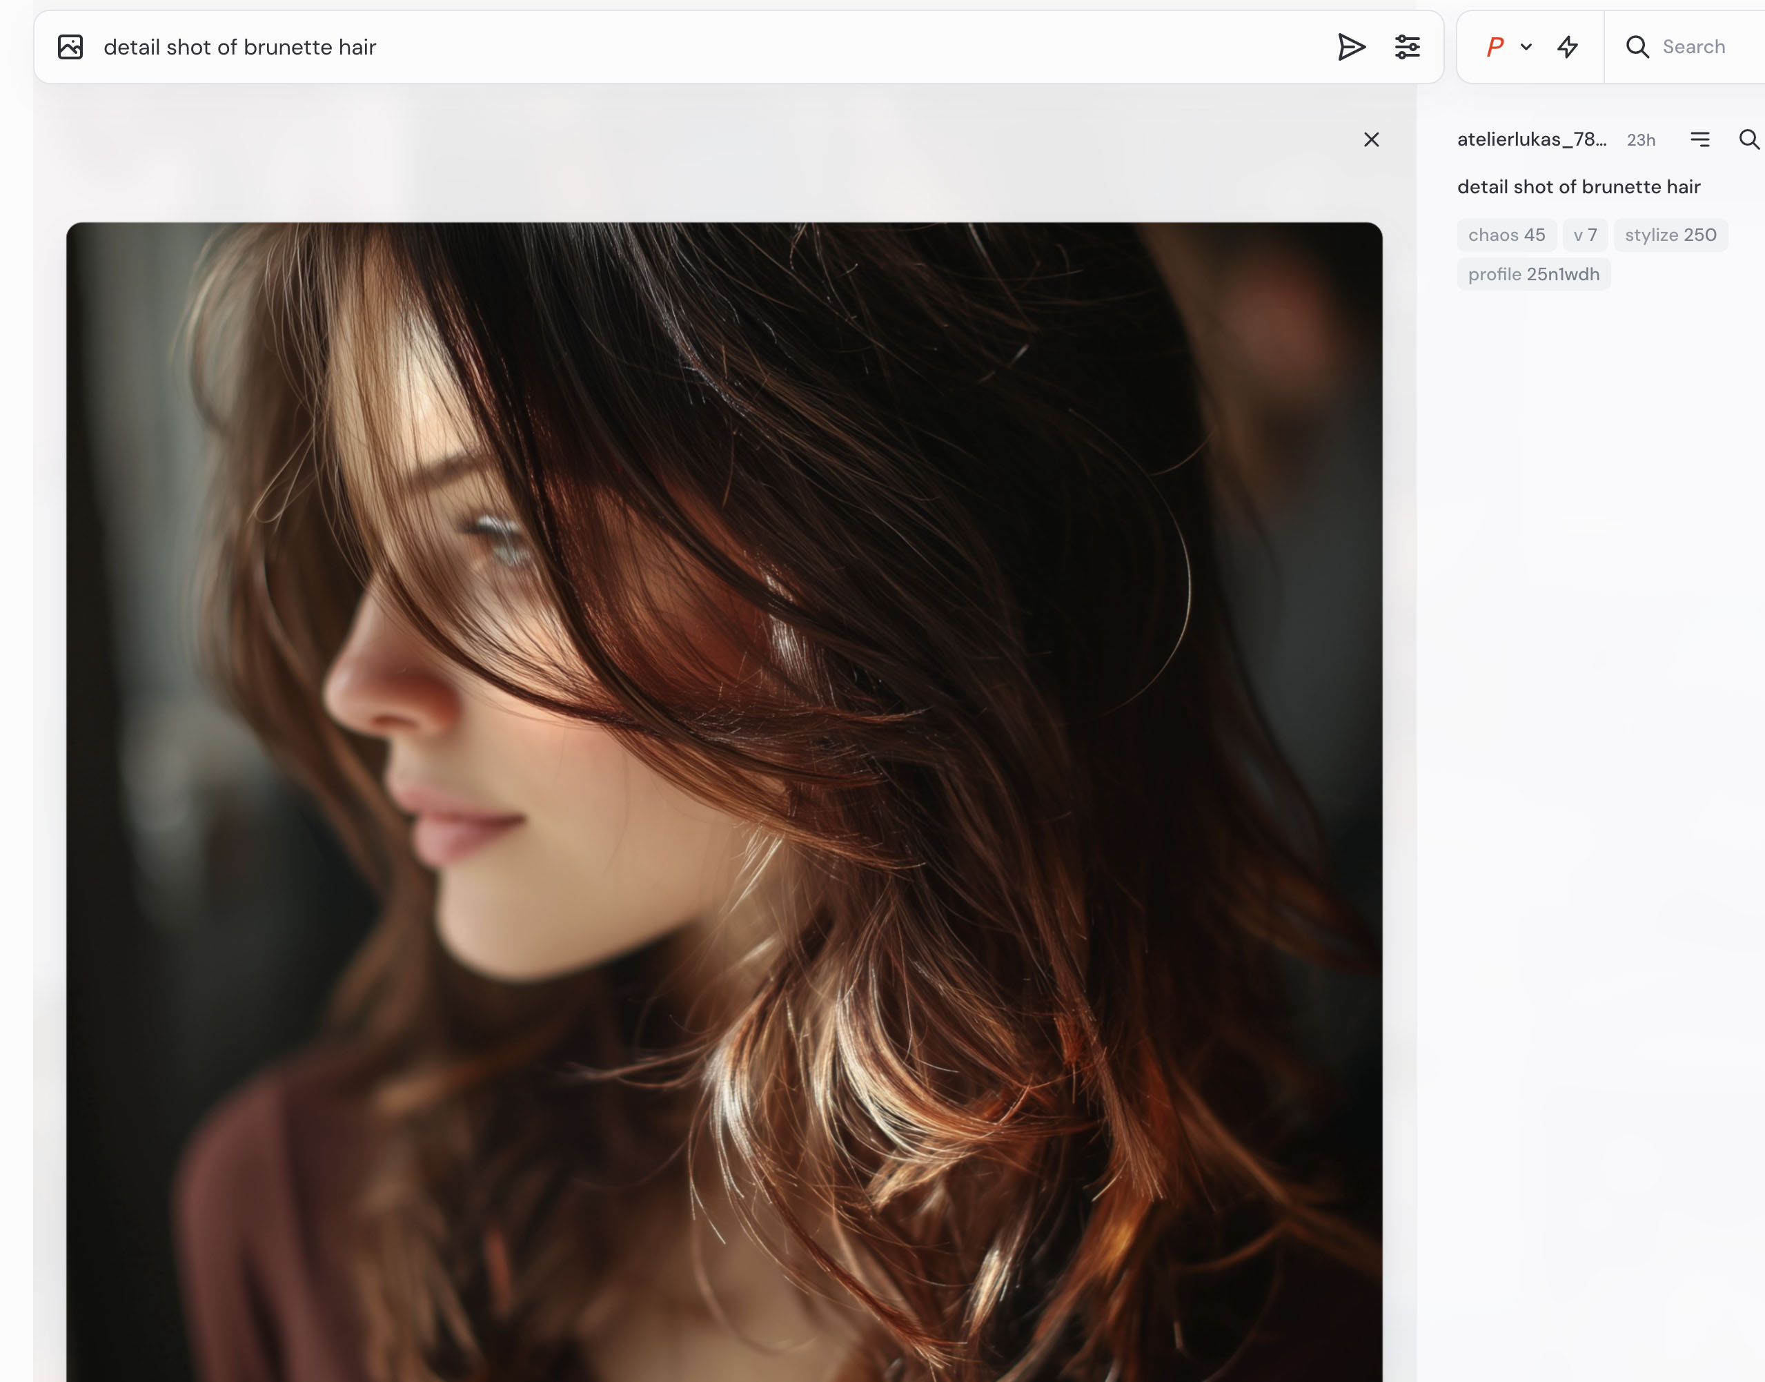Image resolution: width=1765 pixels, height=1382 pixels.
Task: Click the search icon beside the options menu
Action: pyautogui.click(x=1749, y=139)
